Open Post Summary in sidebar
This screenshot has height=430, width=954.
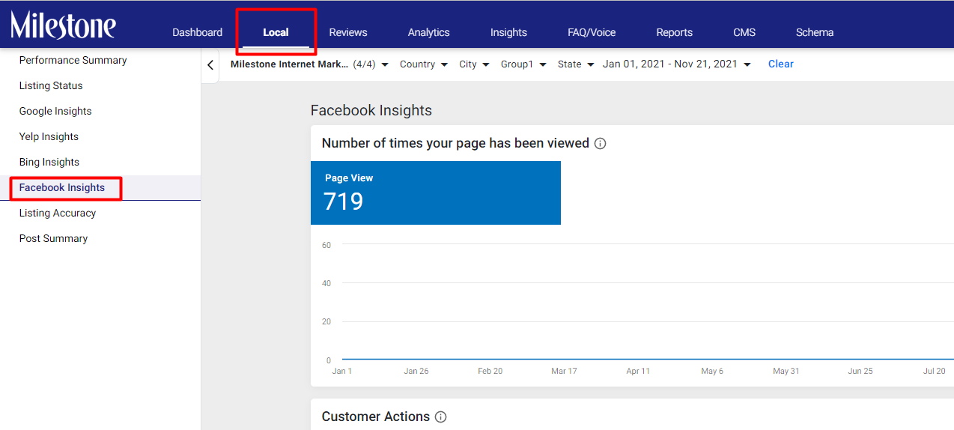(x=53, y=238)
